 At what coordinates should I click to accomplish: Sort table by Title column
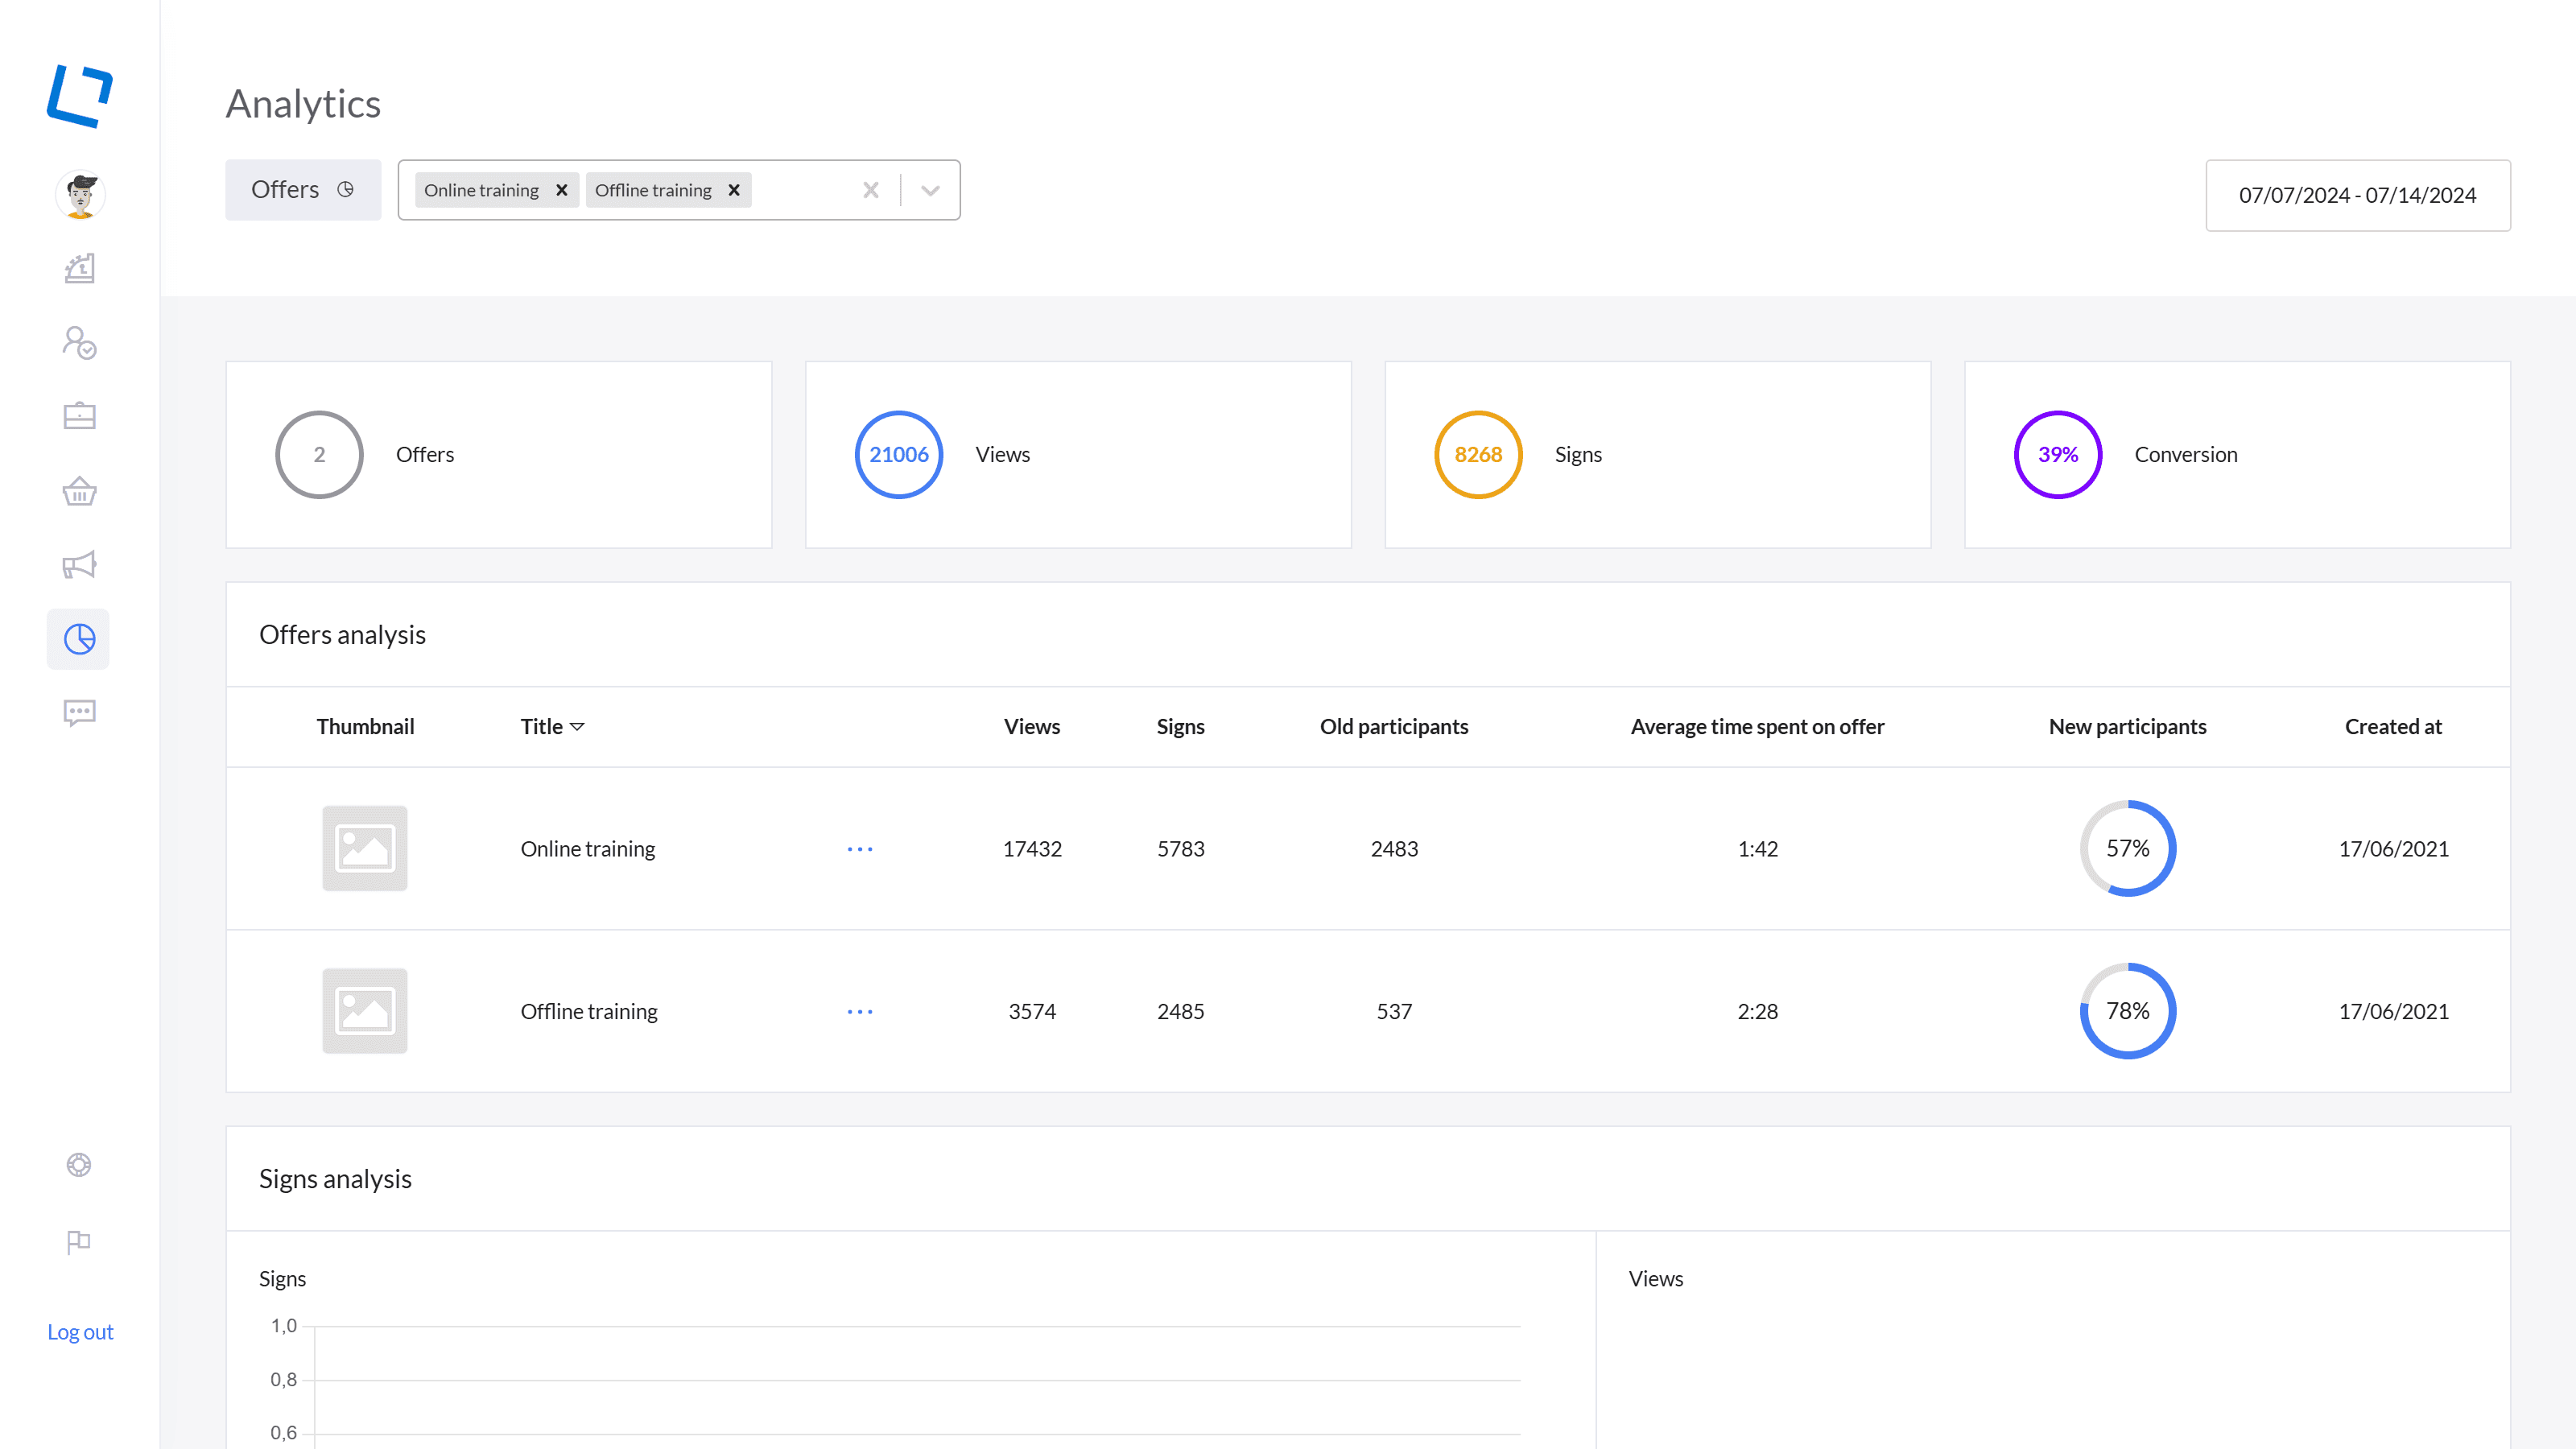click(x=552, y=727)
